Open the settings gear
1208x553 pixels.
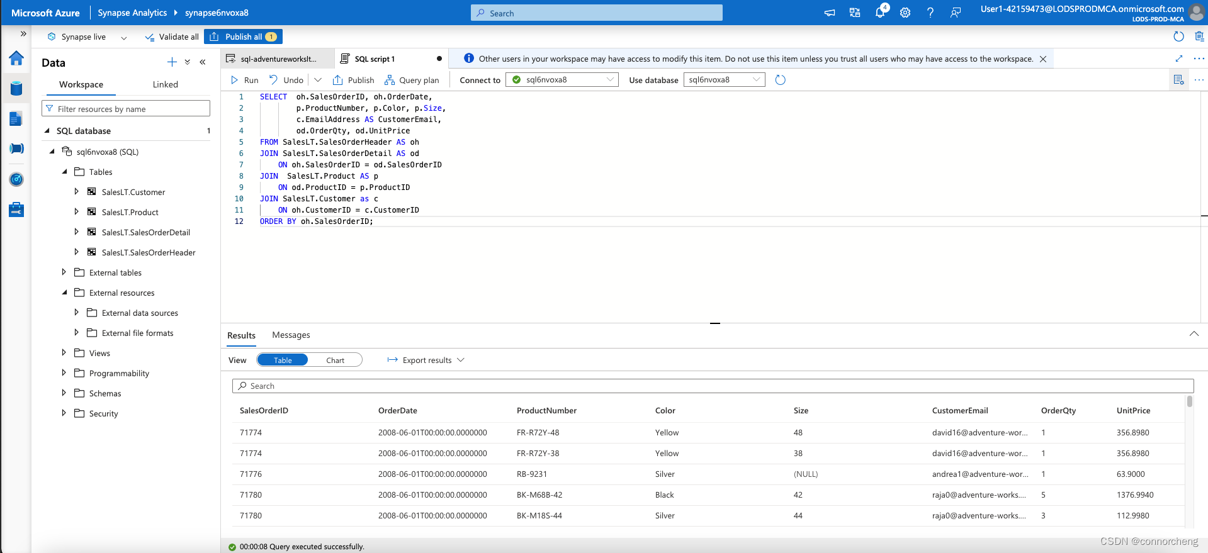[x=905, y=13]
